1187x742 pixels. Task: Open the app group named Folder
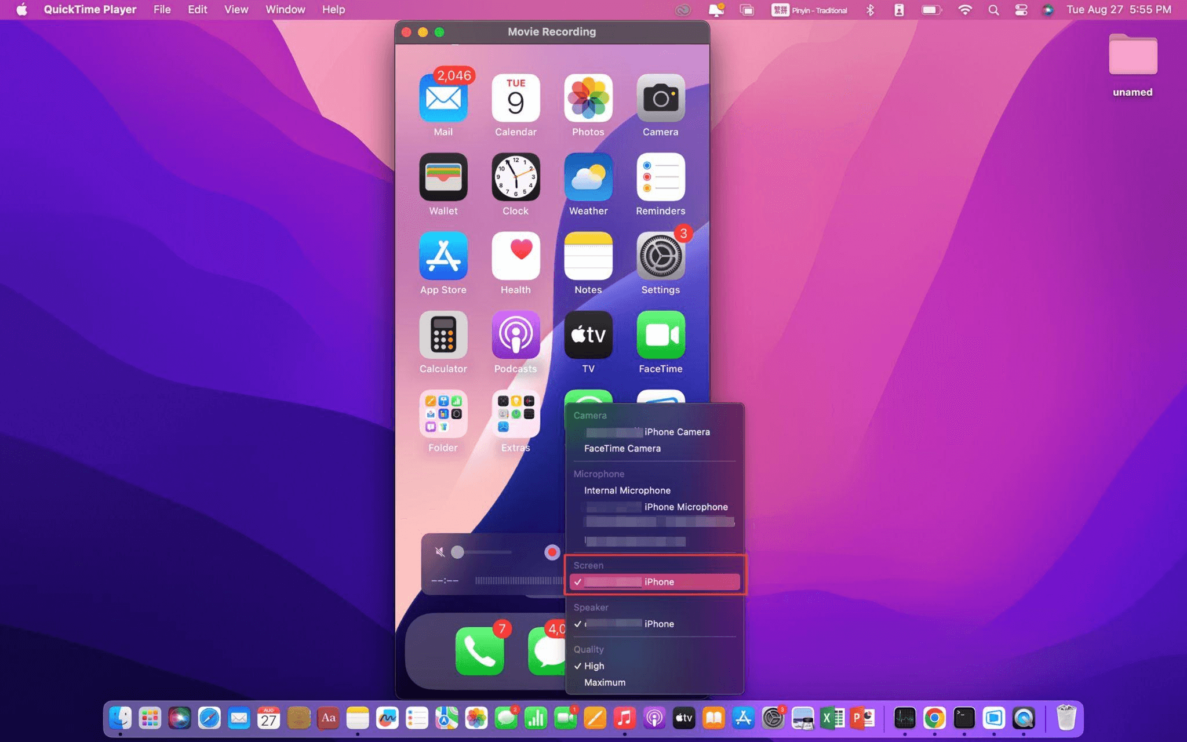[443, 413]
